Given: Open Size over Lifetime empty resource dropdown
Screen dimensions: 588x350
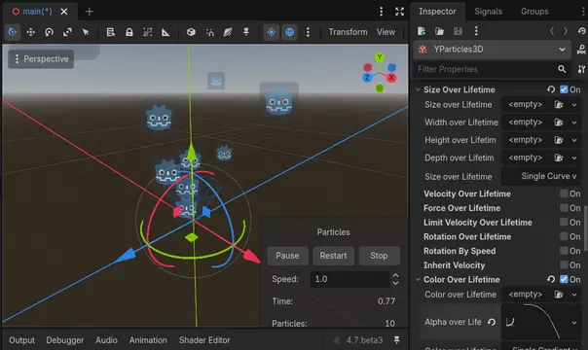Looking at the screenshot, I should (574, 105).
